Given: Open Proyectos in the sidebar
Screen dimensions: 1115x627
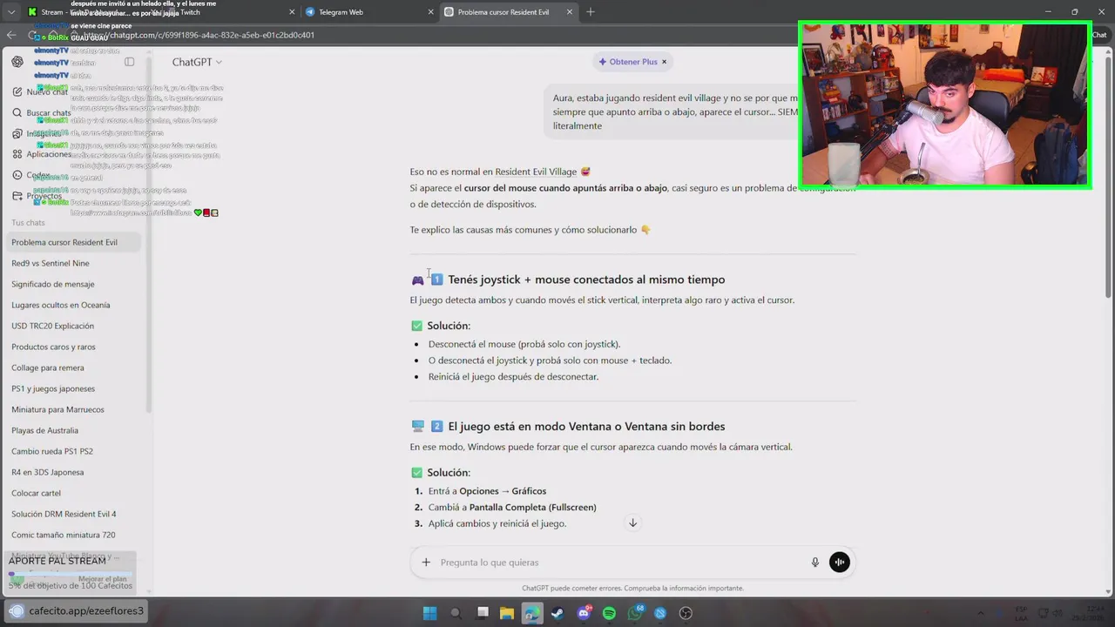Looking at the screenshot, I should tap(42, 196).
